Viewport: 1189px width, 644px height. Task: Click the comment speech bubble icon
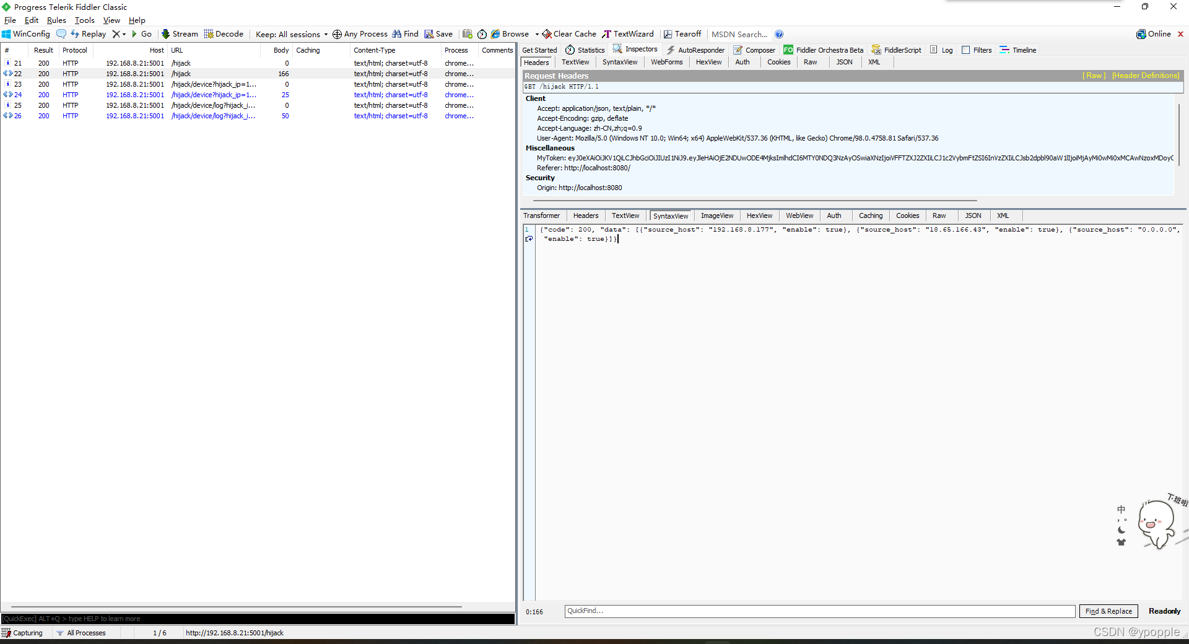pos(61,34)
